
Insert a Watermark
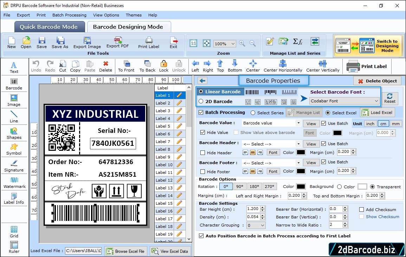14,183
